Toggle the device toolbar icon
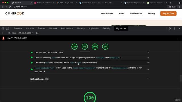Viewport: 182px width, 102px height. (7, 28)
